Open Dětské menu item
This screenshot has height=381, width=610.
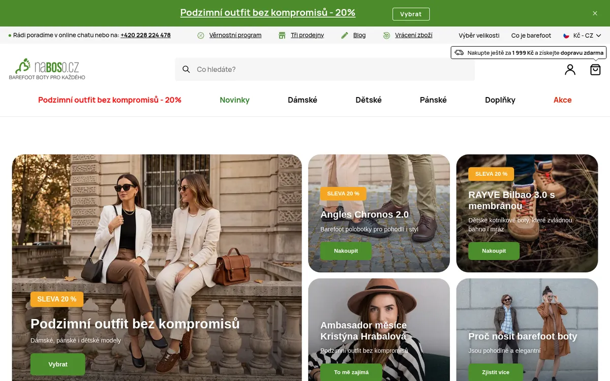(369, 100)
